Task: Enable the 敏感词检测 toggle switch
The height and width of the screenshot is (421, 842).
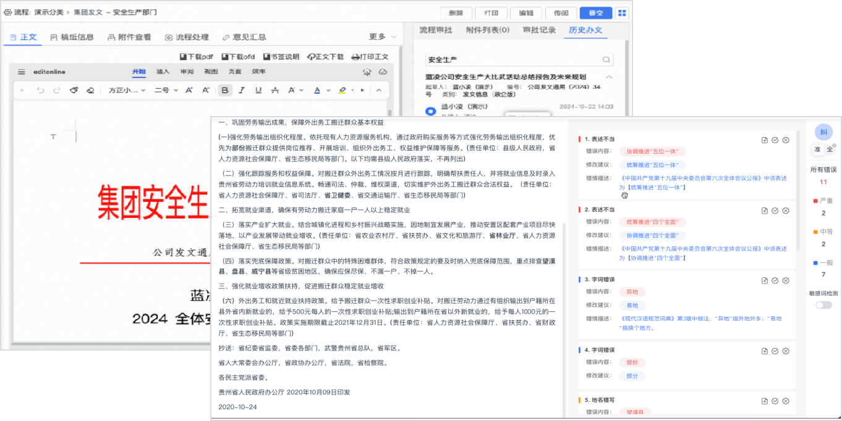Action: point(823,305)
